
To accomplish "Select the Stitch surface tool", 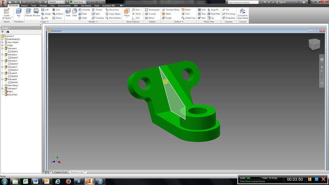I will click(166, 14).
